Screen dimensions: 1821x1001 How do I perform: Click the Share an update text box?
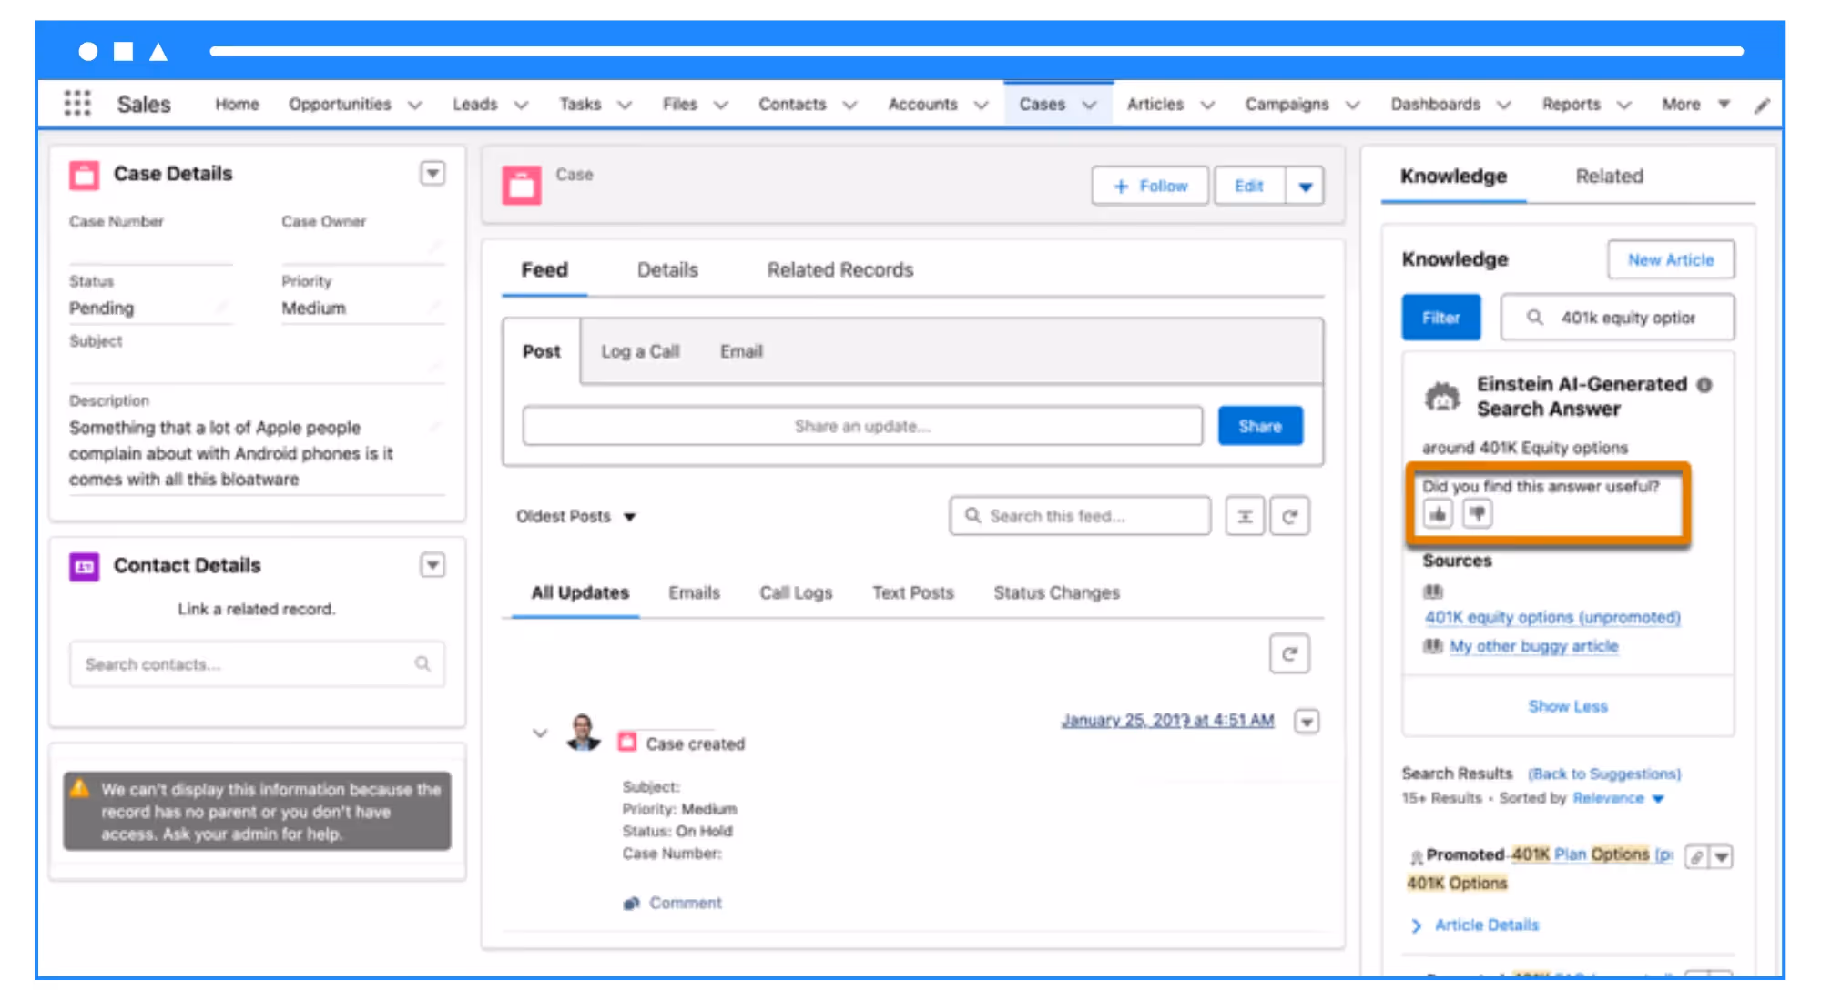862,426
